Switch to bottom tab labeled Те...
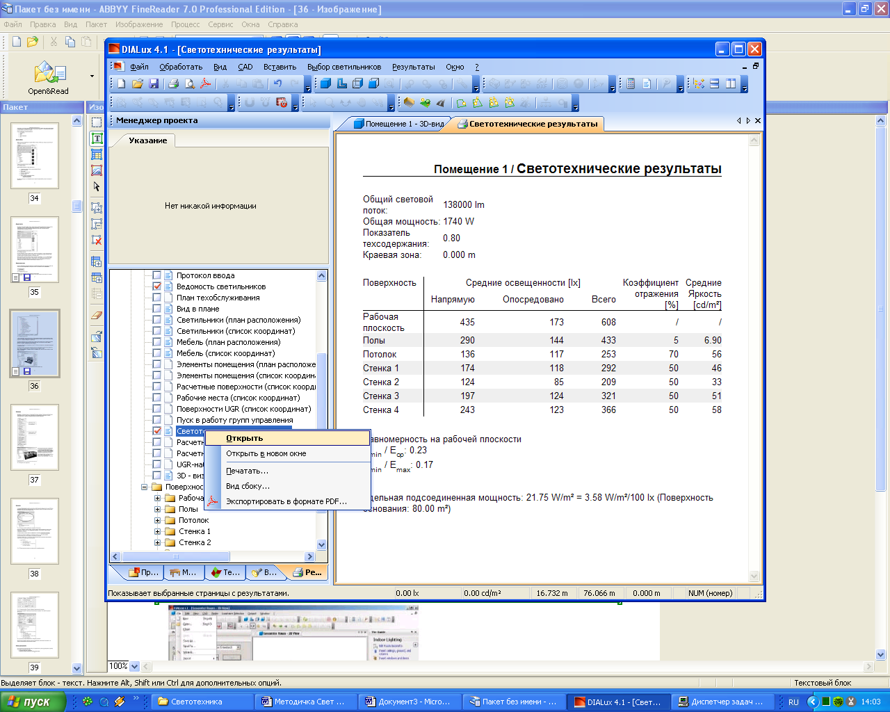 click(x=226, y=572)
